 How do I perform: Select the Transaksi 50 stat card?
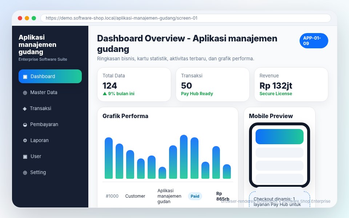pyautogui.click(x=213, y=84)
